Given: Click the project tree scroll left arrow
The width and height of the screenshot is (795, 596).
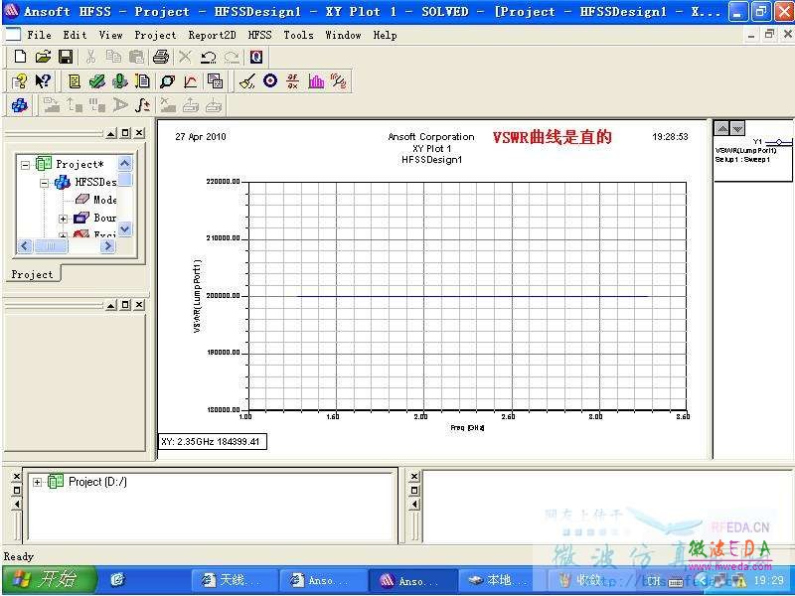Looking at the screenshot, I should click(25, 246).
